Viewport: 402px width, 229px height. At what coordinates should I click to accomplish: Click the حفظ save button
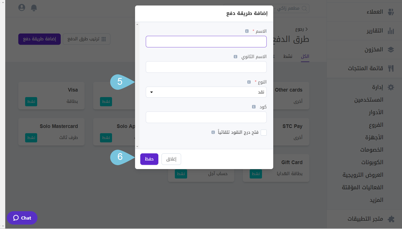point(149,159)
